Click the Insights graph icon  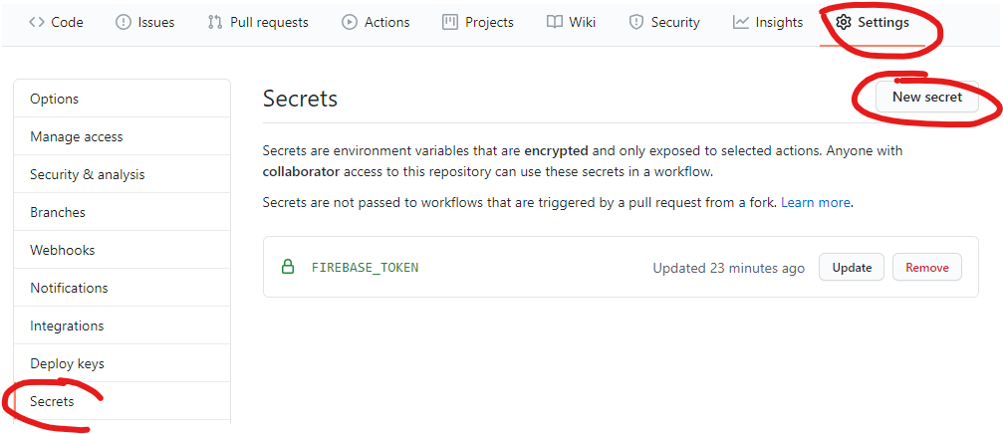741,22
